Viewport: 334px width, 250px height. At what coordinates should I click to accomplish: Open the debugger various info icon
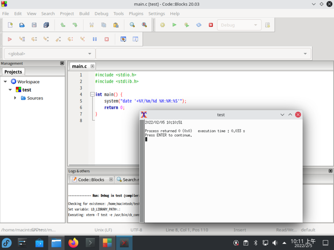pos(135,39)
